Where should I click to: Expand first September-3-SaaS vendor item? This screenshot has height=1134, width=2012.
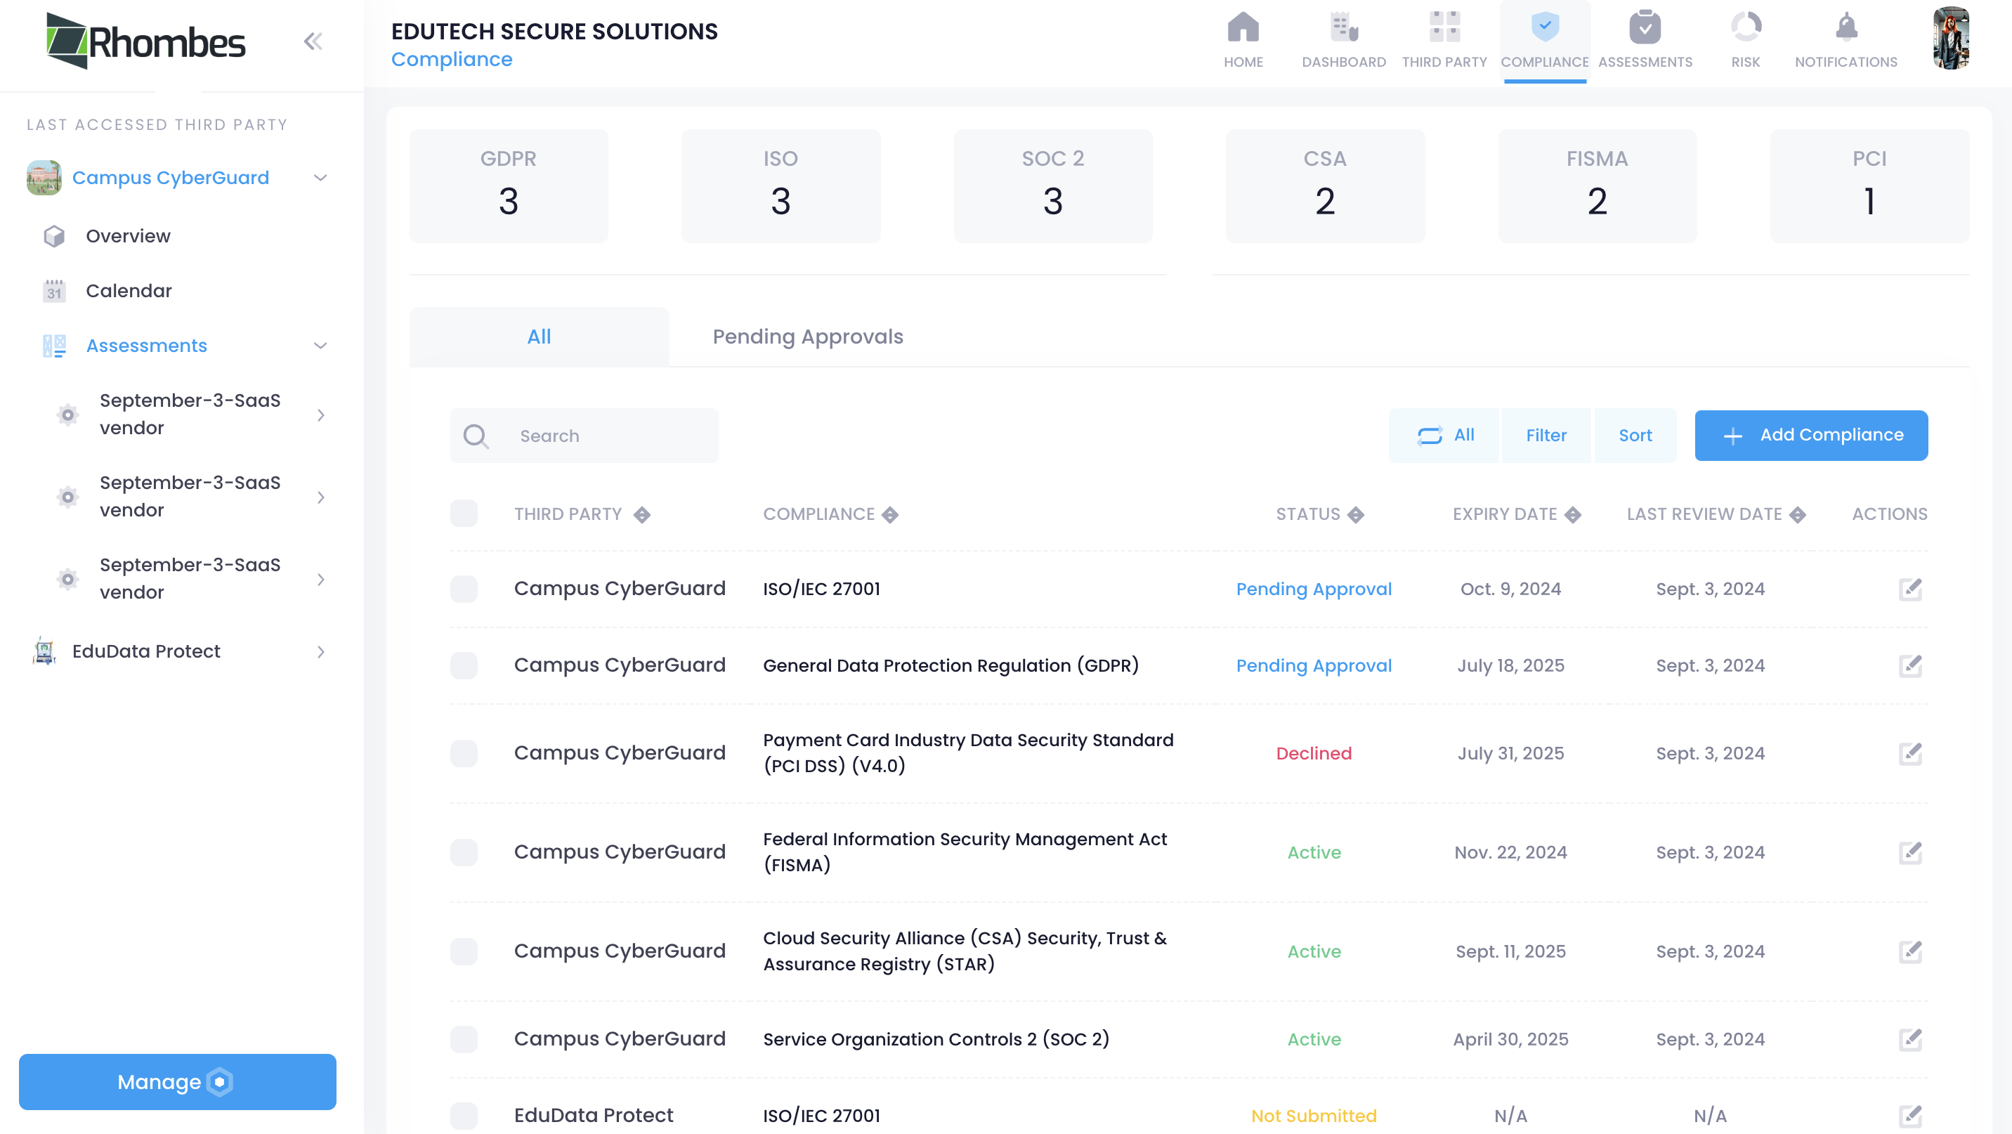point(320,415)
